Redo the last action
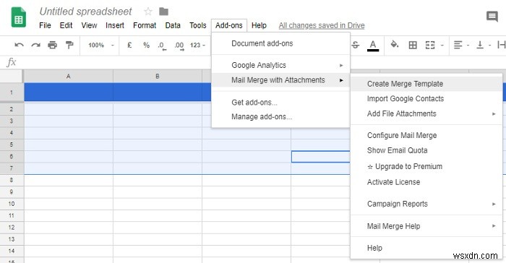506x263 pixels. click(x=35, y=46)
